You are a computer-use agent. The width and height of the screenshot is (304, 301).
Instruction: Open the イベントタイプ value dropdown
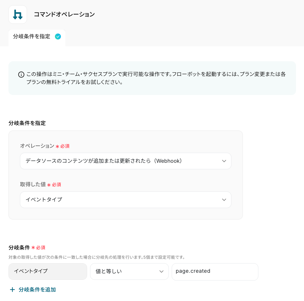(x=126, y=200)
